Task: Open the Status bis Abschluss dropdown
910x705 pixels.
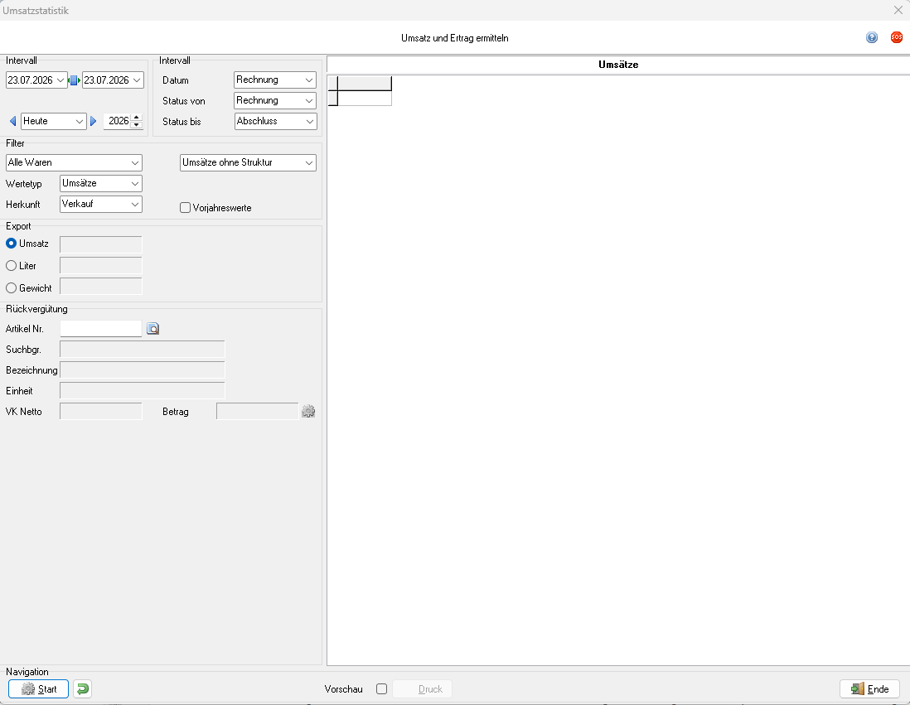Action: [276, 121]
